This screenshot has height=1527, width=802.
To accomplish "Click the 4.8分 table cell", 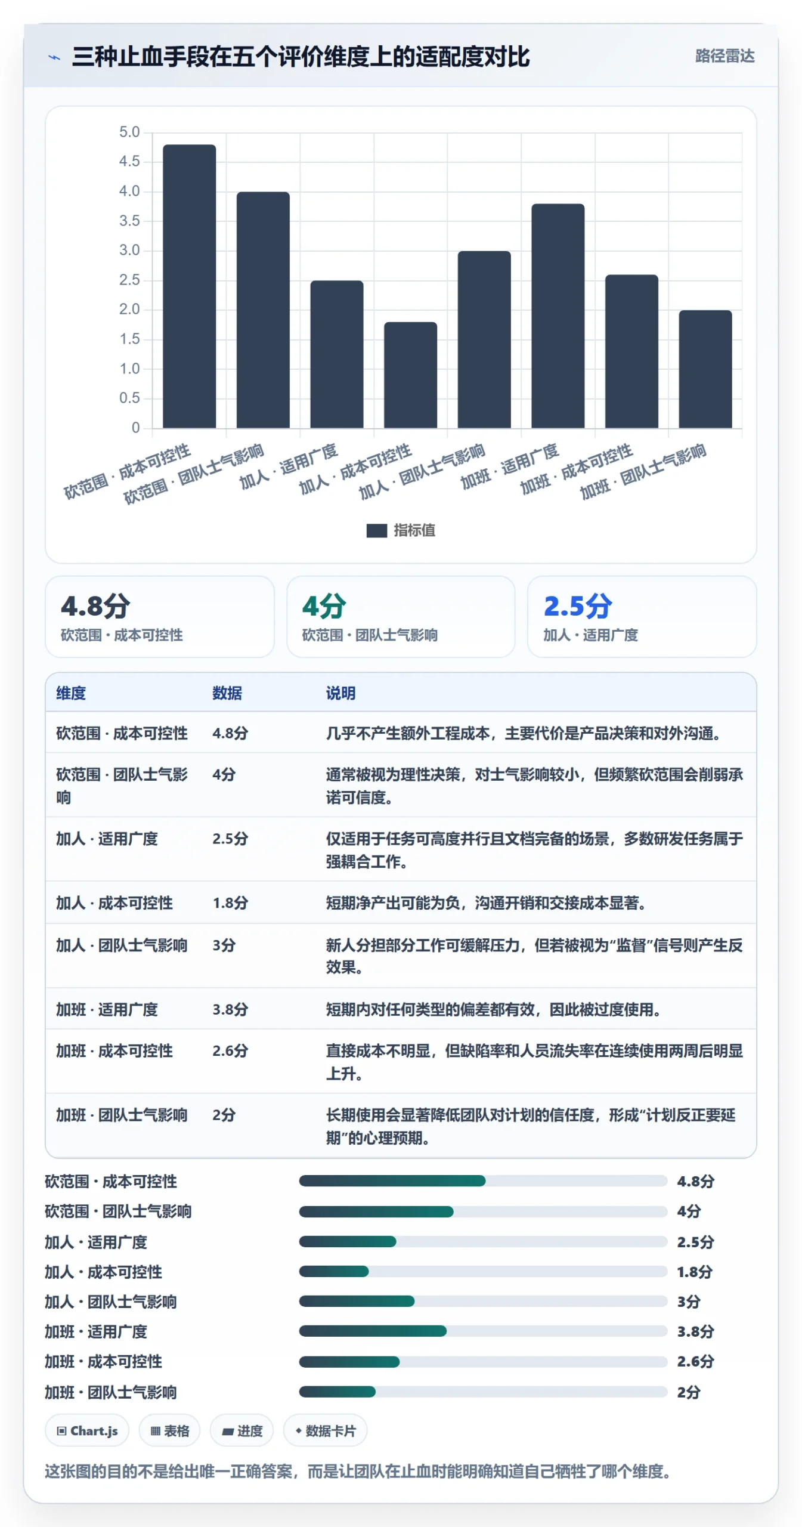I will (x=230, y=733).
